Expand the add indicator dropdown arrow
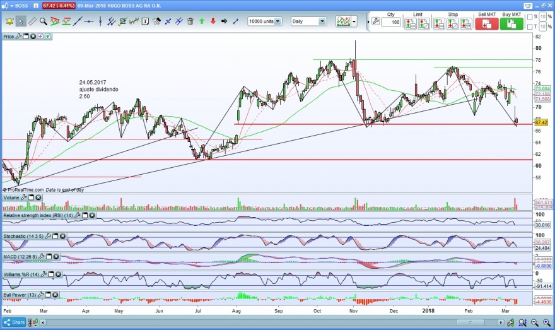The width and height of the screenshot is (555, 330). tap(354, 21)
